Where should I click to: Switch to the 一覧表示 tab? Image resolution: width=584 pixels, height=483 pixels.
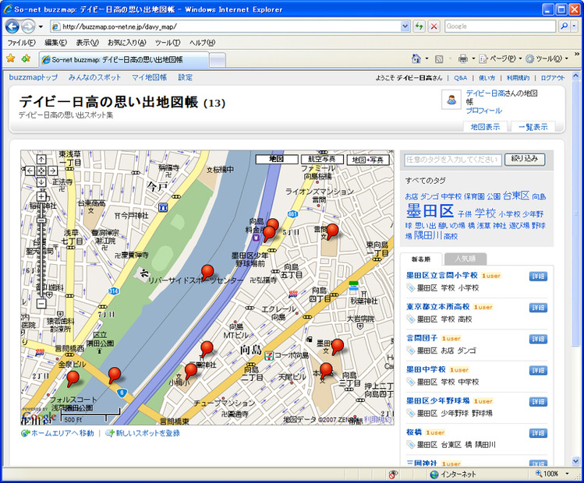[x=533, y=127]
